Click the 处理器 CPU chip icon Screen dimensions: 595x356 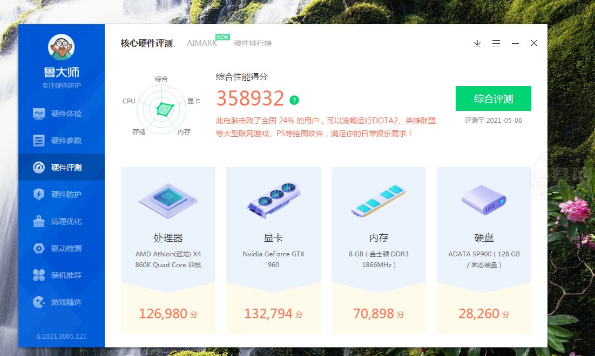point(168,201)
